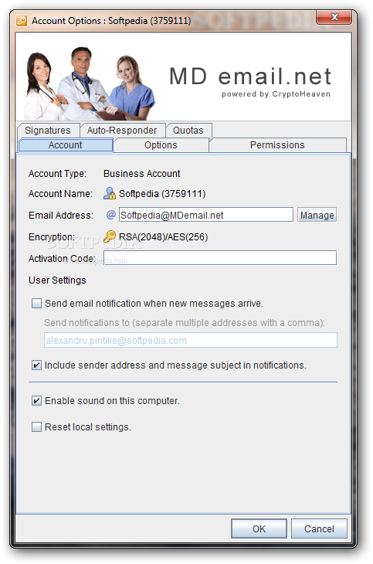The width and height of the screenshot is (373, 564).
Task: Switch to the Signatures tab
Action: pos(48,131)
